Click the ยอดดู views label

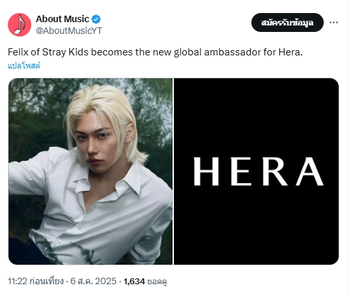(x=157, y=282)
